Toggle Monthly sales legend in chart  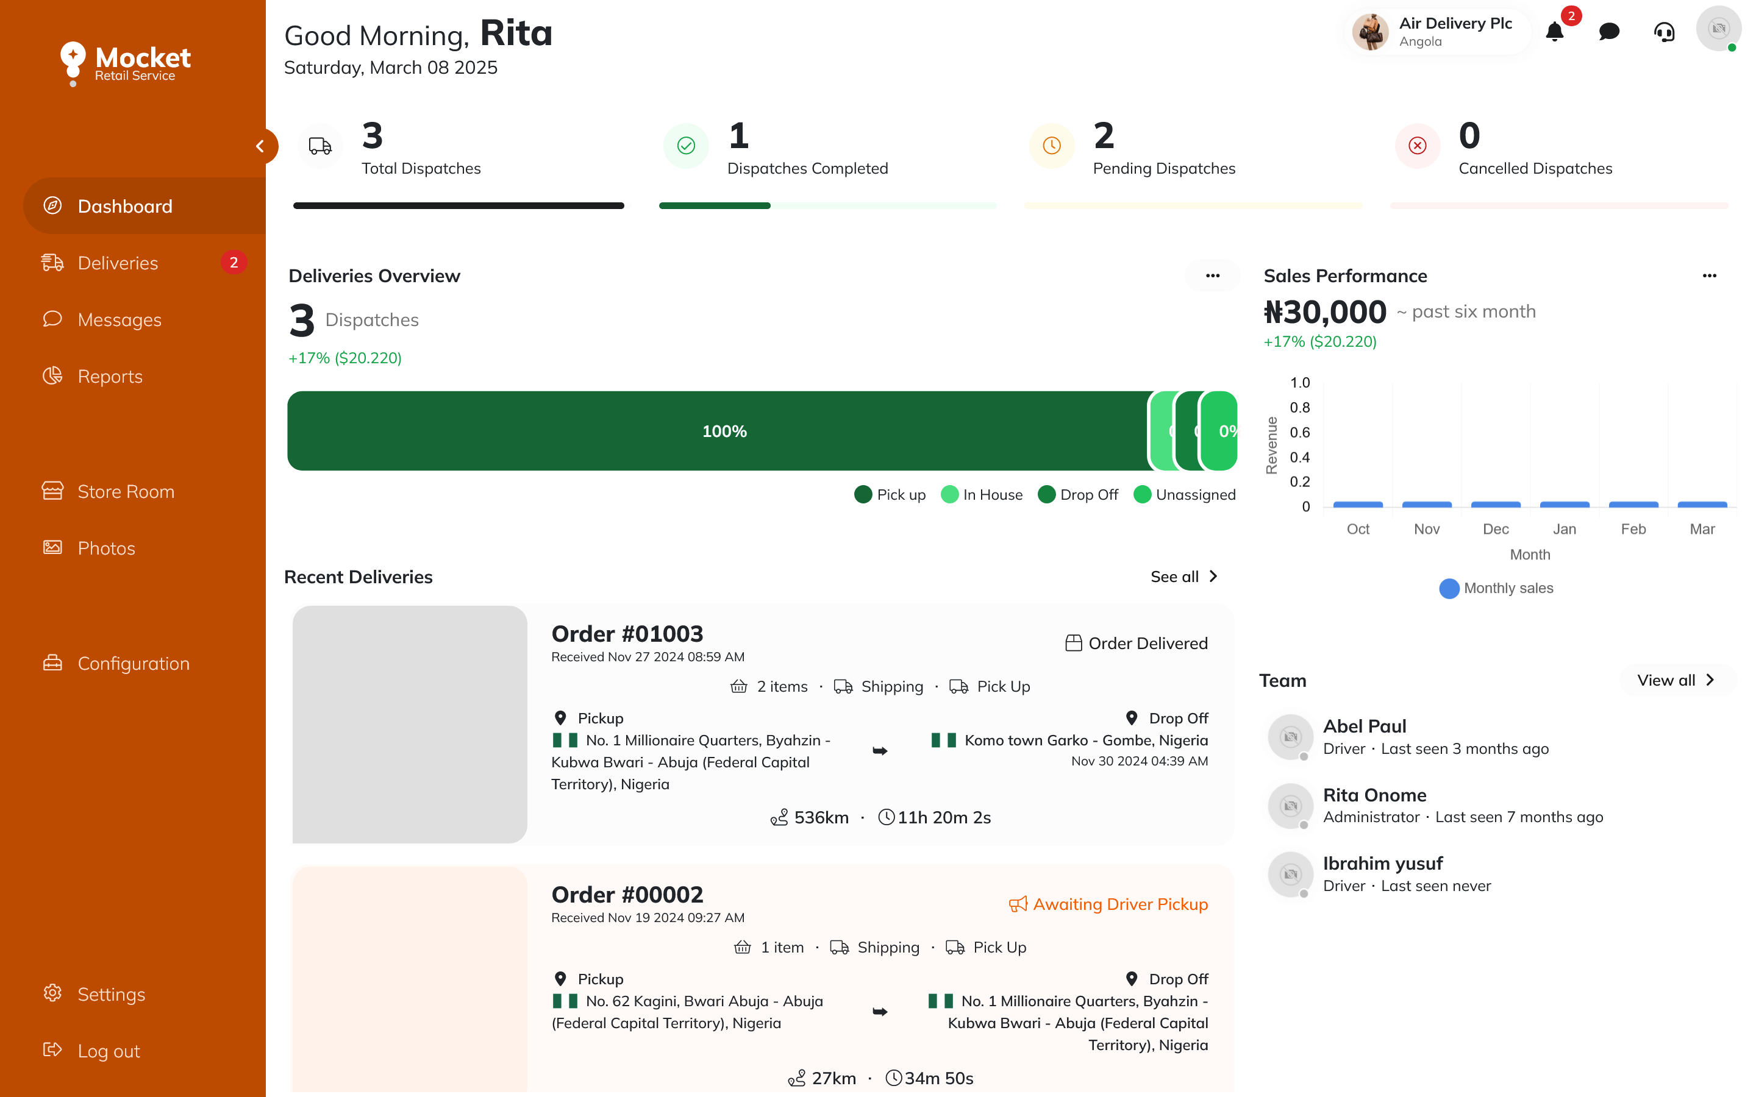click(1496, 588)
